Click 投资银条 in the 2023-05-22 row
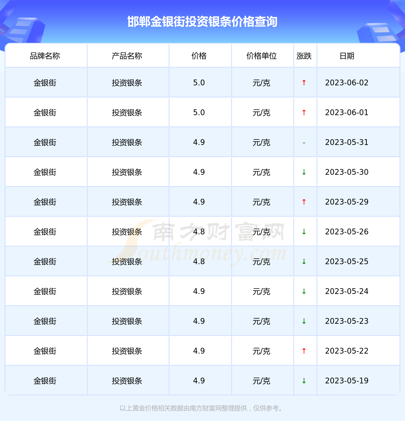Image resolution: width=405 pixels, height=421 pixels. (127, 351)
